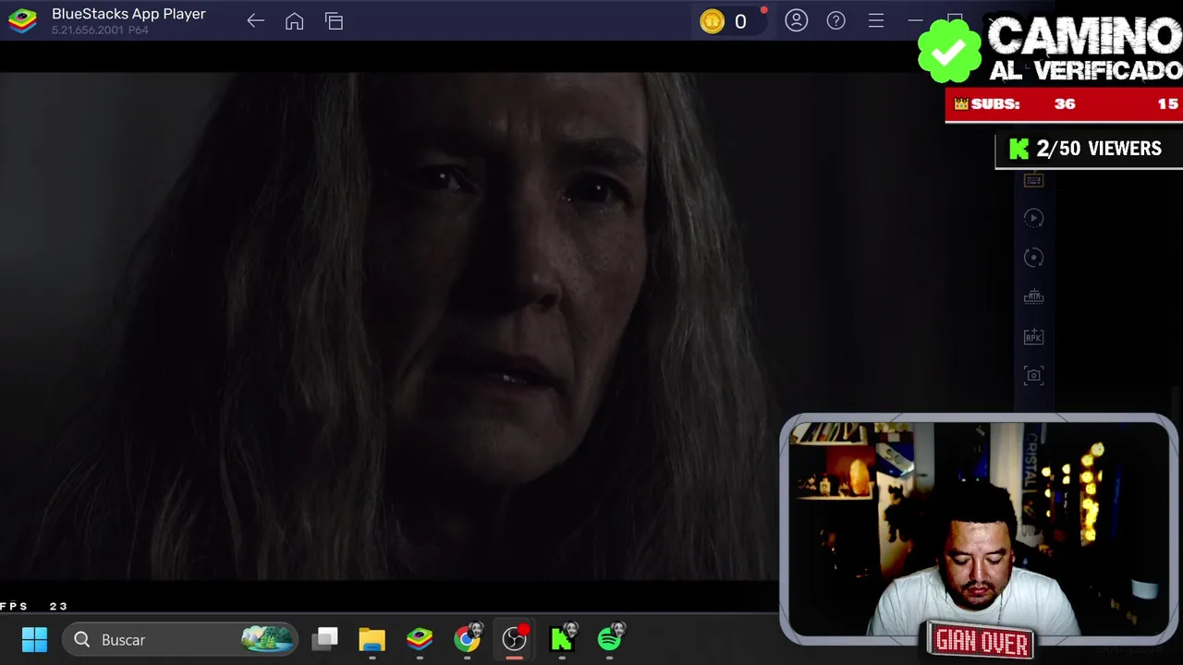
Task: Click the coin balance value 0
Action: click(x=740, y=21)
